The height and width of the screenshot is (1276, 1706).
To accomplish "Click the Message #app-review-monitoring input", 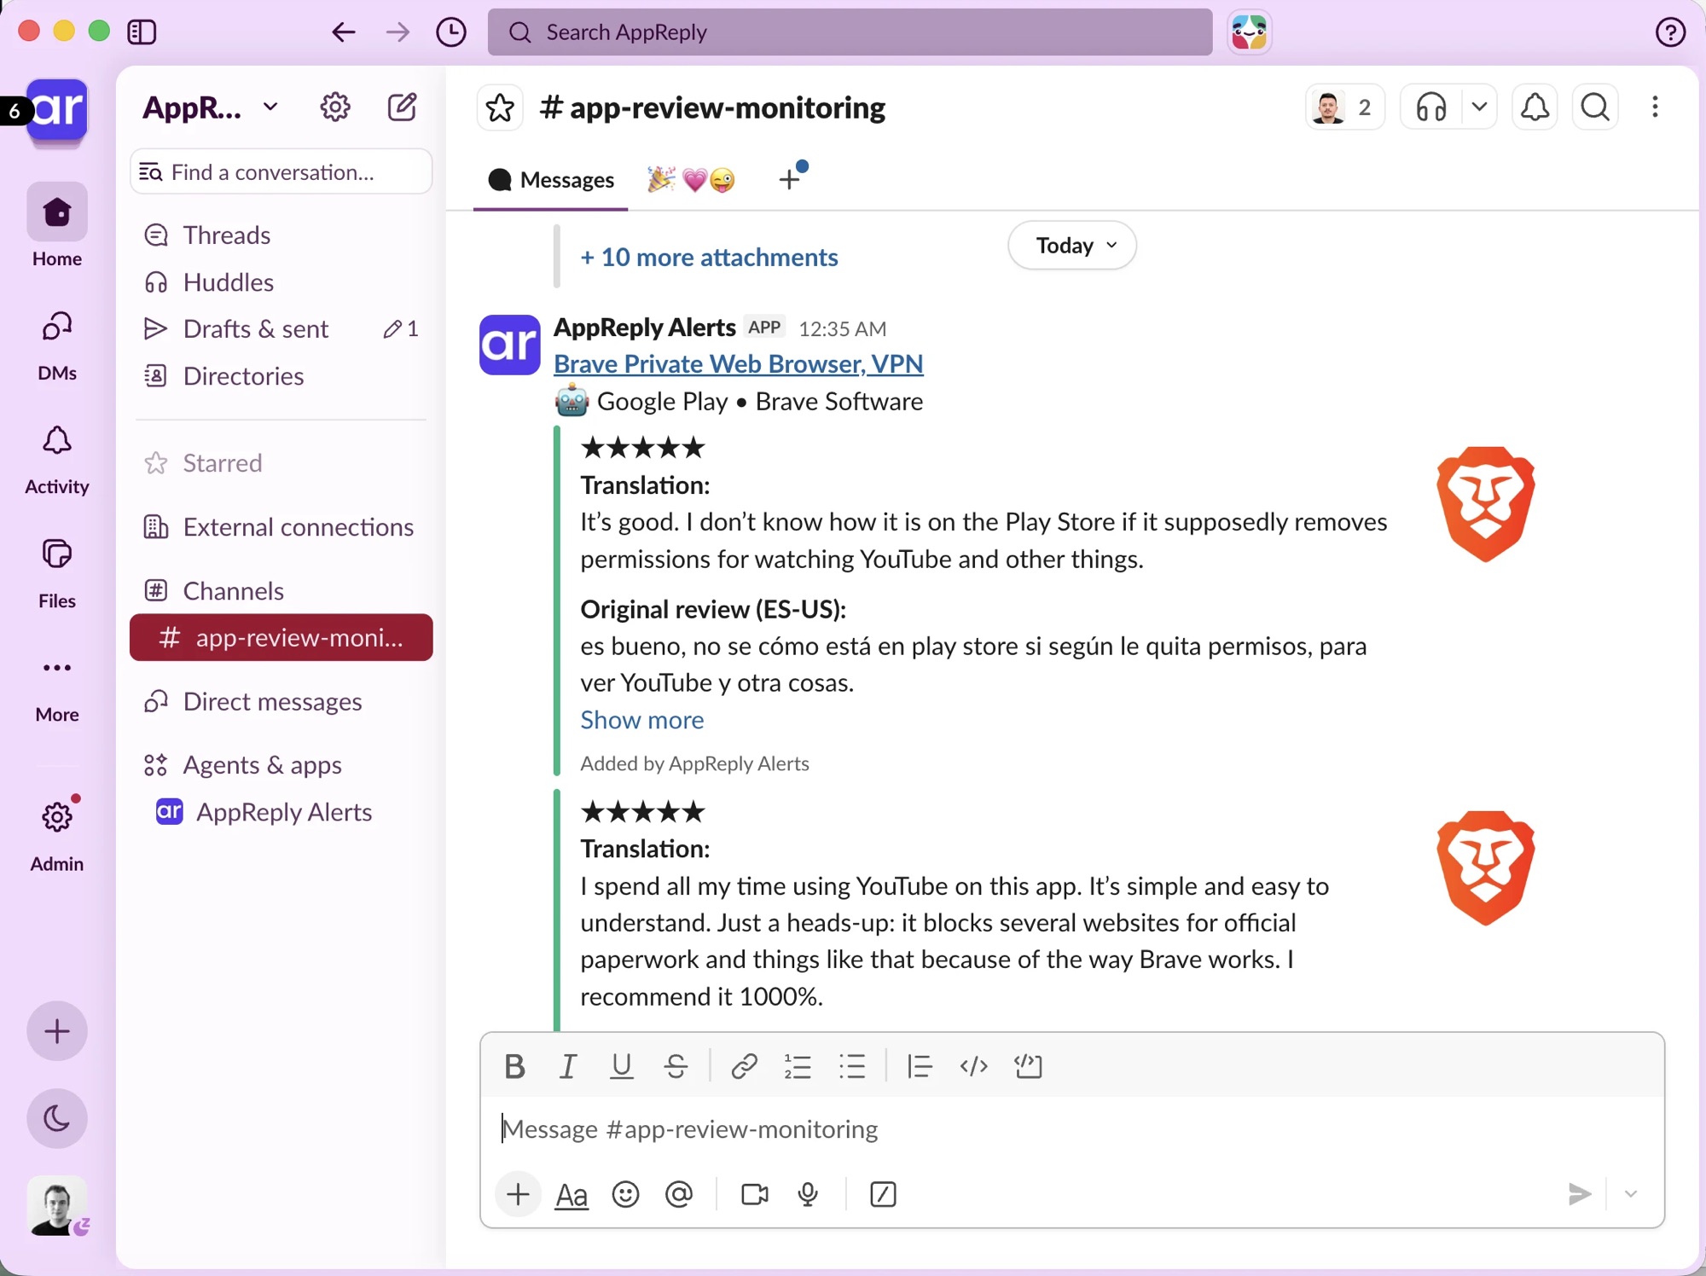I will pos(1071,1129).
